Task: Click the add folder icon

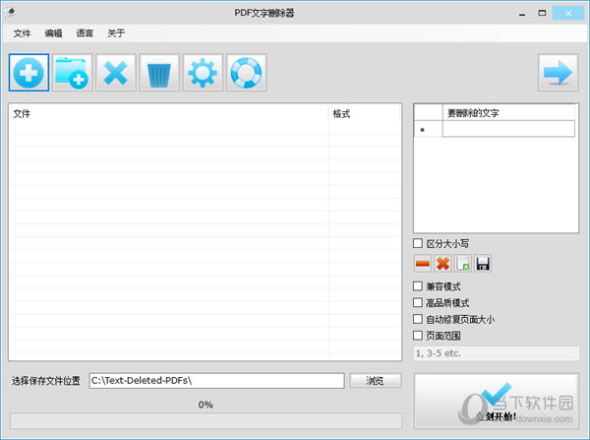Action: [x=72, y=72]
